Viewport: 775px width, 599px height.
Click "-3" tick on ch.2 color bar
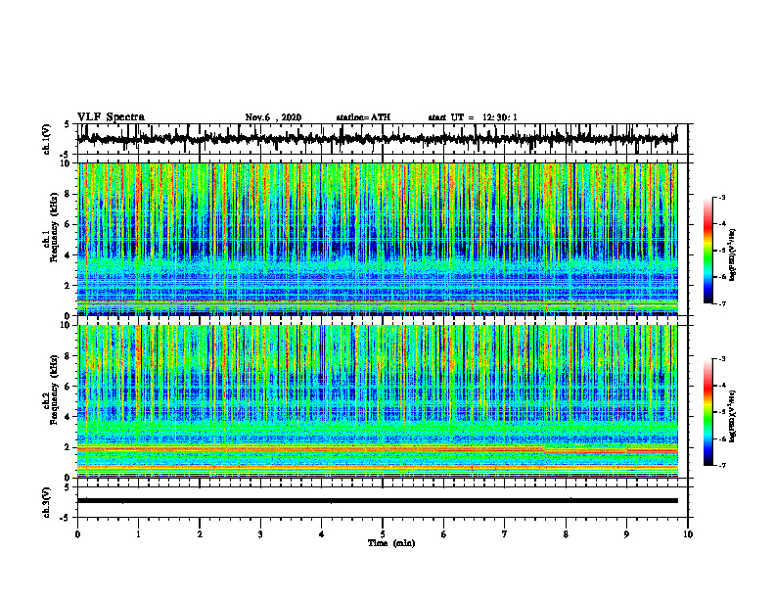(x=722, y=359)
